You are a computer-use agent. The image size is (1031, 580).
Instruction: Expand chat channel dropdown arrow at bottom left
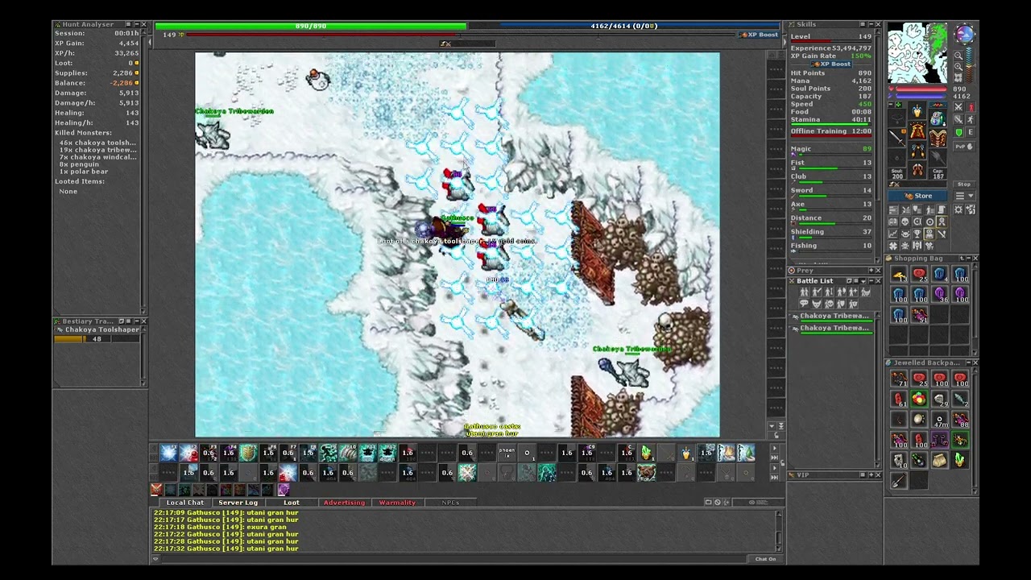(156, 559)
